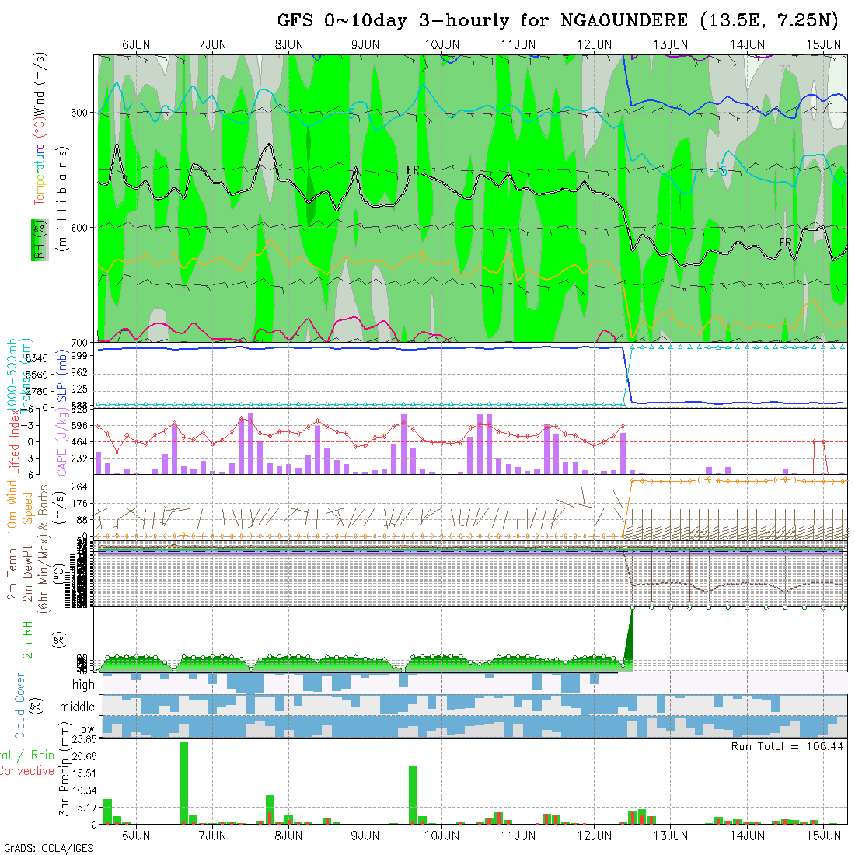Click the Cloud Cover axis title
Screen dimensions: 855x855
pos(20,706)
